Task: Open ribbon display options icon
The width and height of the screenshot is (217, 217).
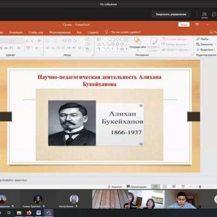Action: 197,24
